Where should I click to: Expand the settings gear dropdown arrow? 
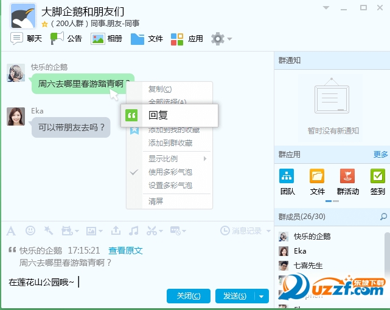[229, 39]
